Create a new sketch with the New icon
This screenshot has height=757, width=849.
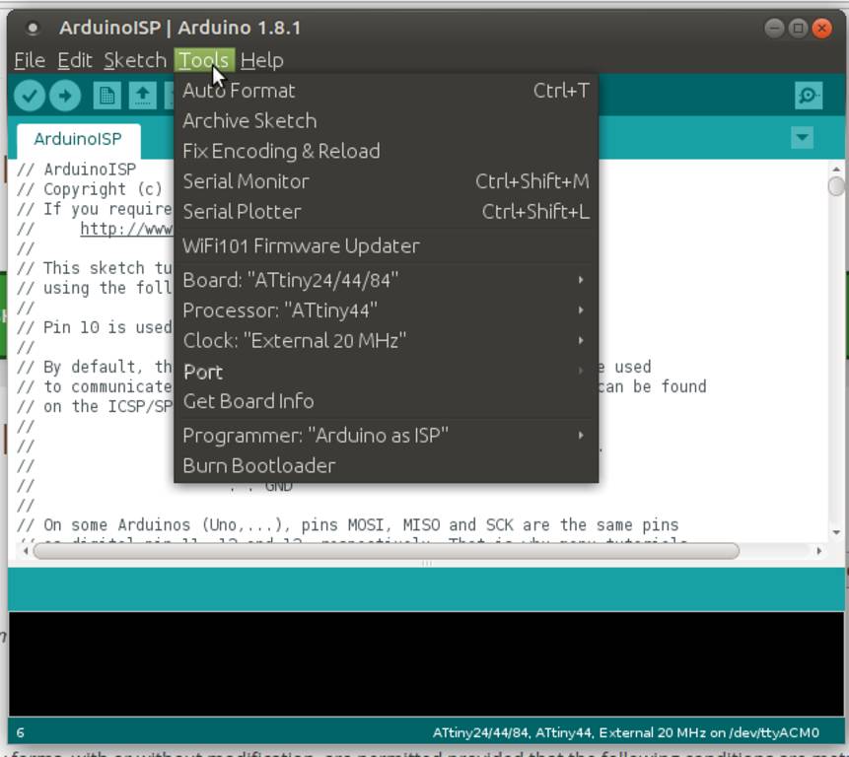coord(106,96)
